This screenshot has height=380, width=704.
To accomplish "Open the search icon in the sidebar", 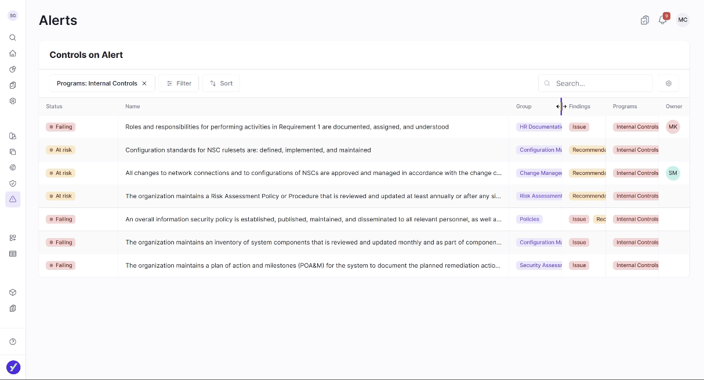I will pos(13,38).
